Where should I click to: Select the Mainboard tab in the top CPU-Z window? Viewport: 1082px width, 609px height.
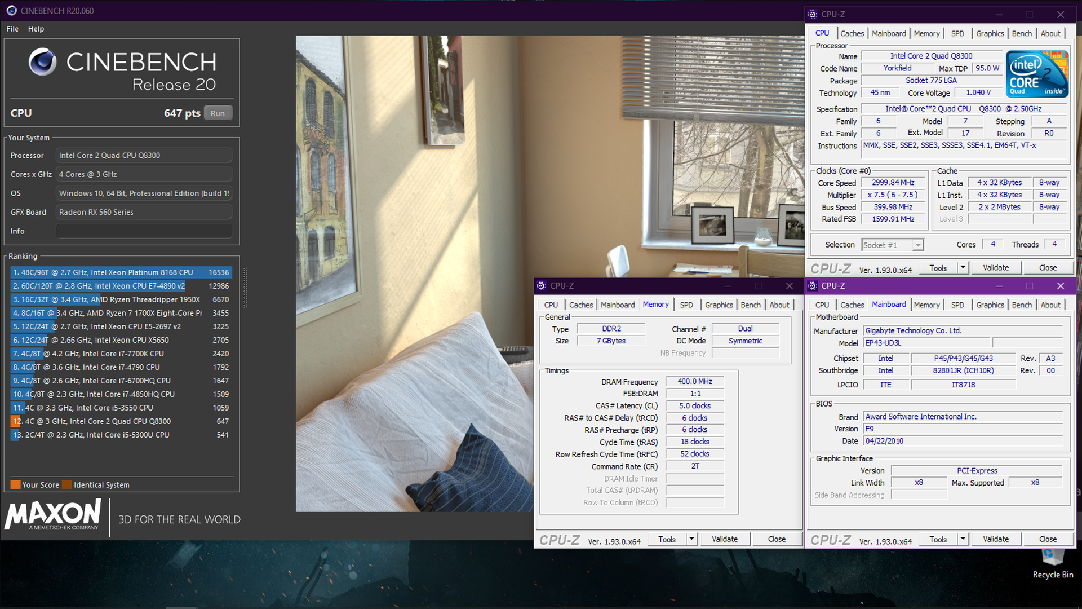tap(889, 33)
